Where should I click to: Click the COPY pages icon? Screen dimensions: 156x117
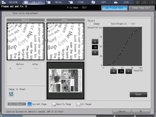click(93, 2)
